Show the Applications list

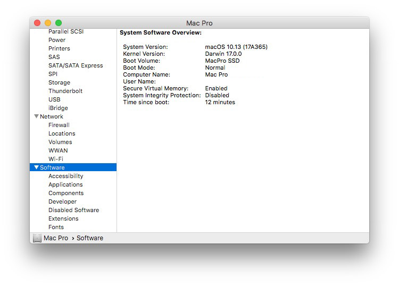pyautogui.click(x=65, y=184)
